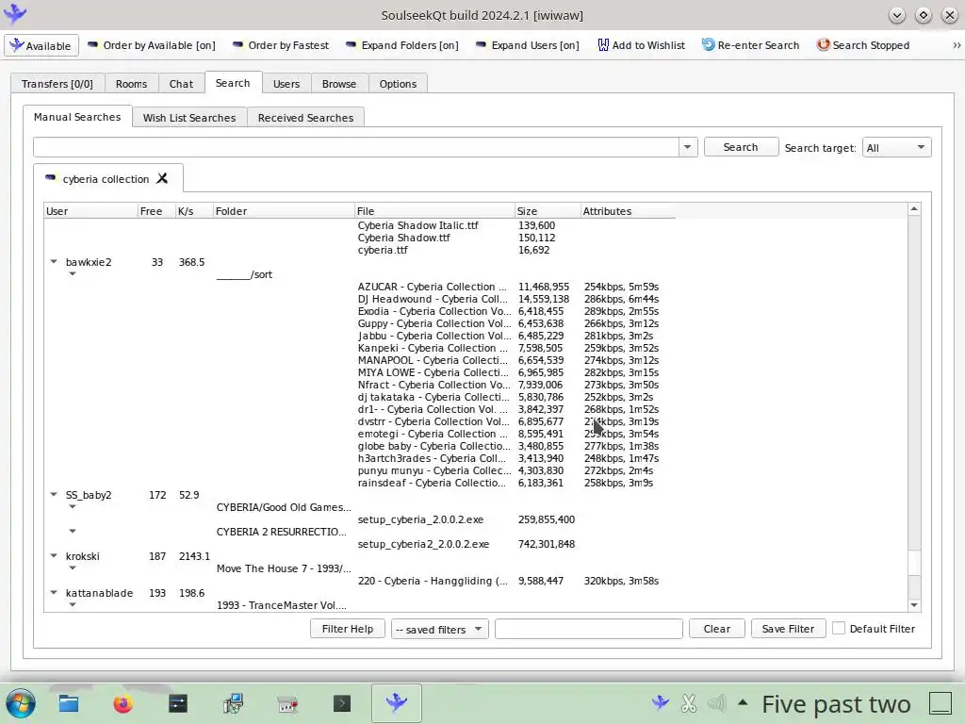Click Add to Wishlist toolbar item
The image size is (965, 724).
click(x=641, y=45)
